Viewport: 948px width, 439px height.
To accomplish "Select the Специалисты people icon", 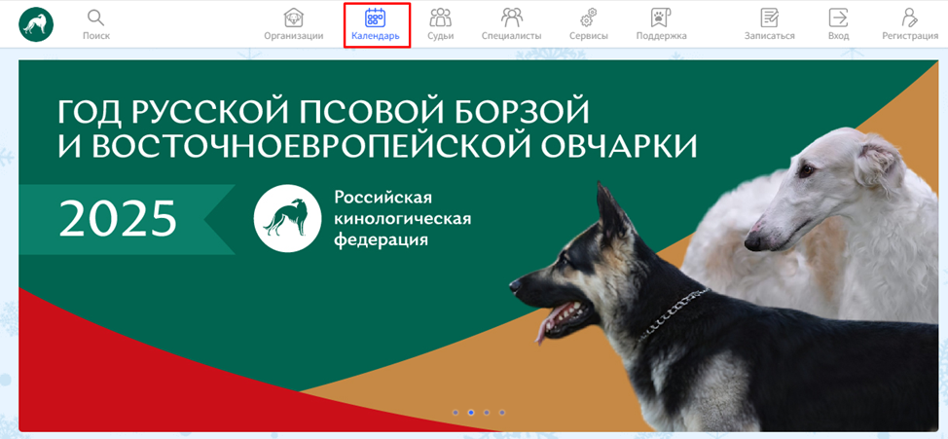I will [x=511, y=18].
